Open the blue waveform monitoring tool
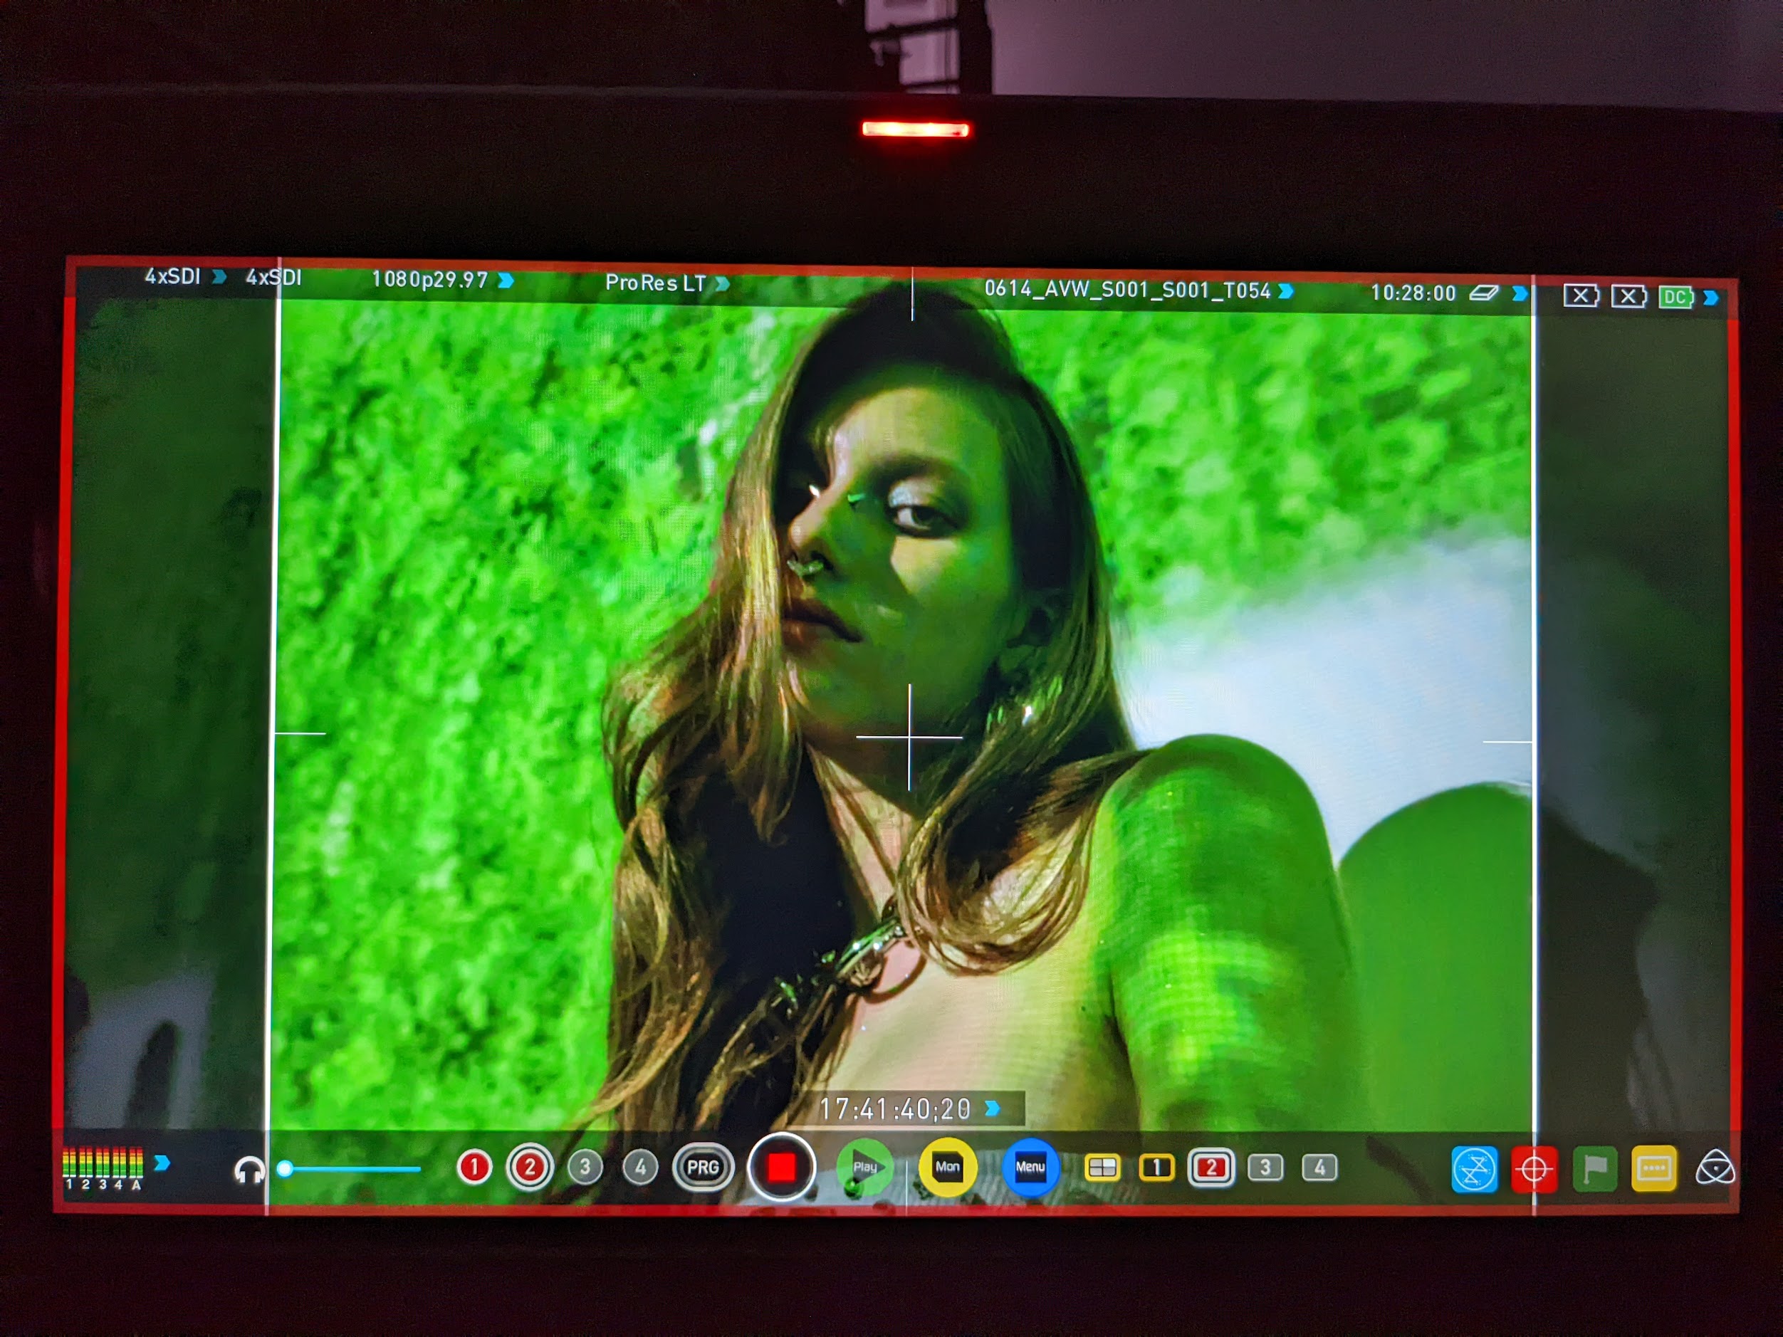This screenshot has height=1337, width=1783. 1474,1170
